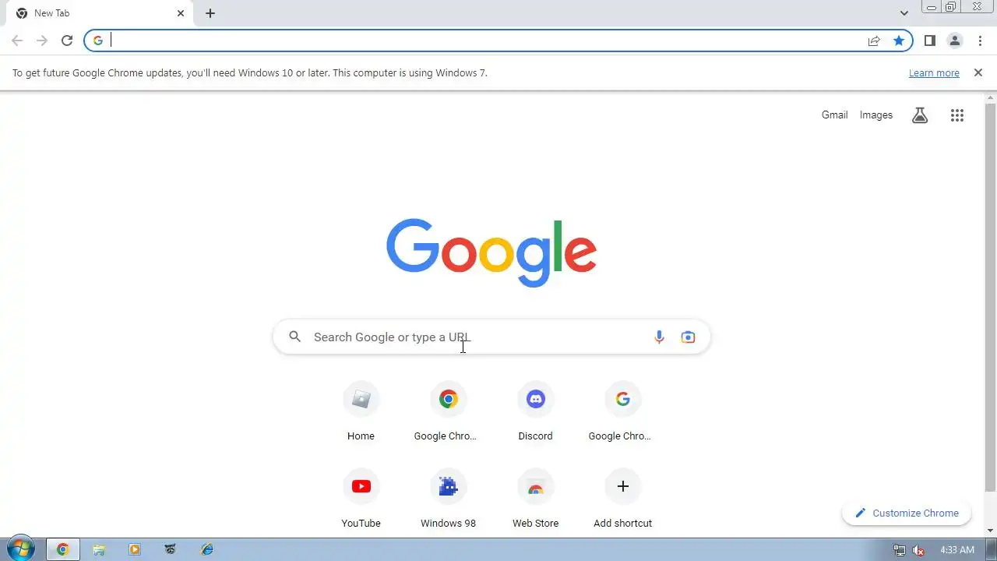Screen dimensions: 997x561
Task: Open Chrome's three-dot menu
Action: pos(980,41)
